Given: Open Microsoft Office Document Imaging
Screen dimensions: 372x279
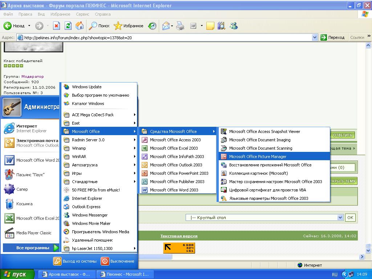Looking at the screenshot, I should (x=274, y=140).
